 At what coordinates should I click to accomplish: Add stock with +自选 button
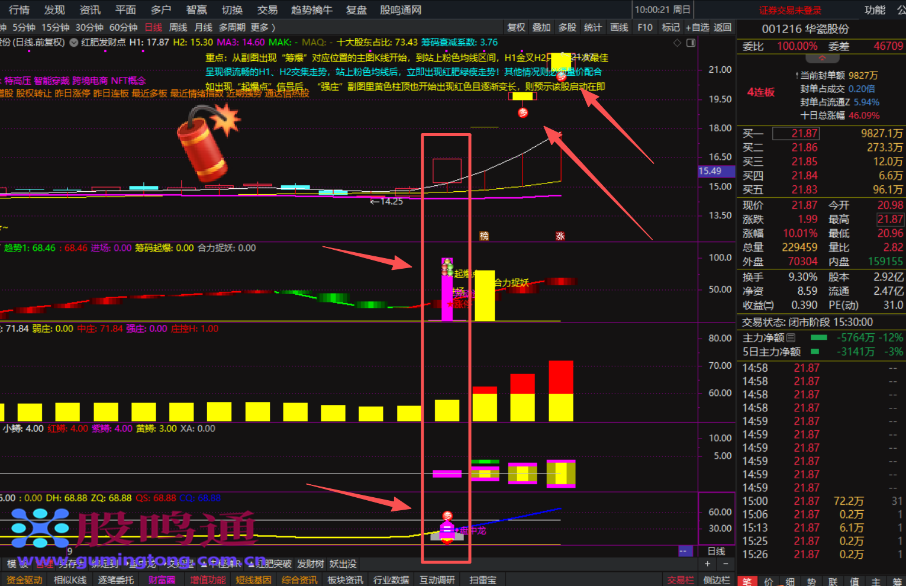(x=697, y=27)
